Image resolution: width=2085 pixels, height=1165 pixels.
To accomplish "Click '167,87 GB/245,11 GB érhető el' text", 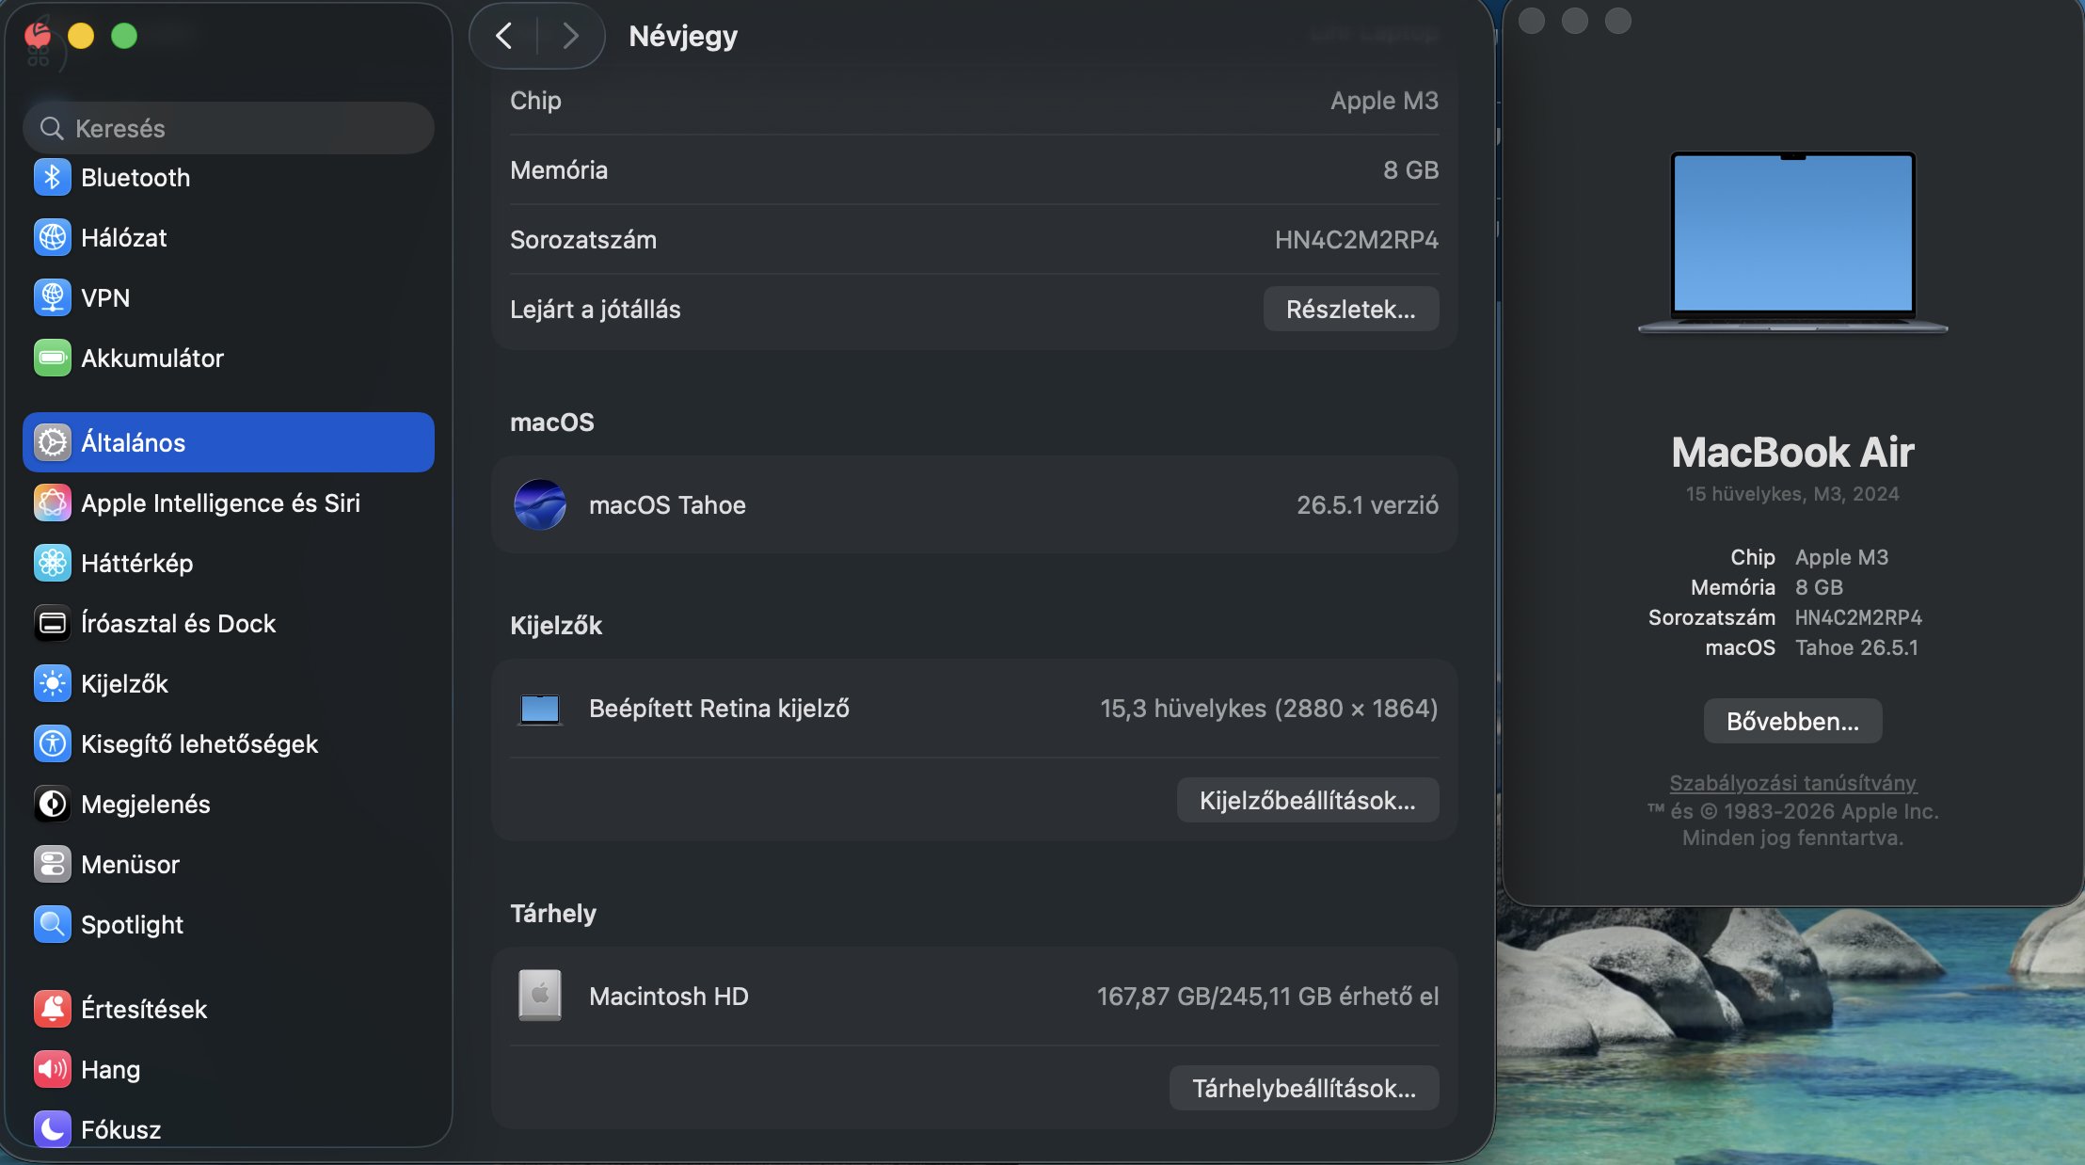I will [1267, 996].
